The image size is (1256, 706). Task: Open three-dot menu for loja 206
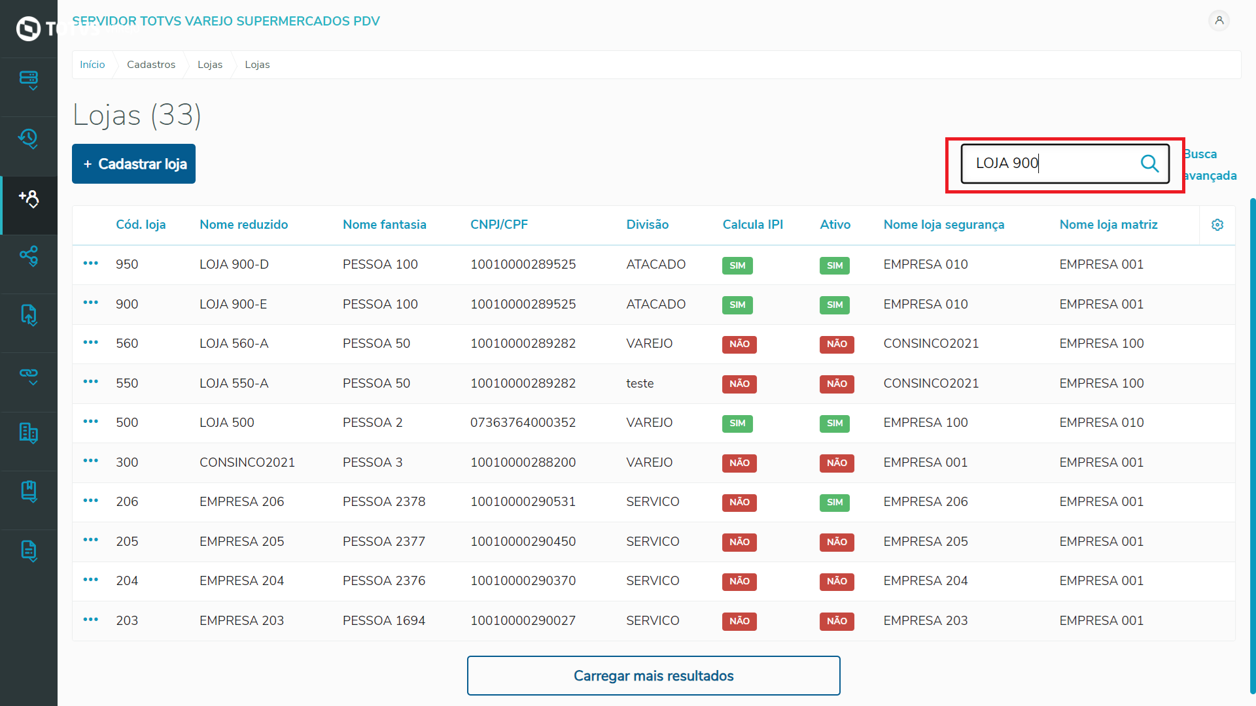pyautogui.click(x=91, y=501)
